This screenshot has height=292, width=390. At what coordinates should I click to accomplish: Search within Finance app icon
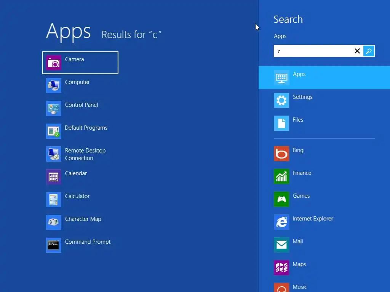[281, 176]
